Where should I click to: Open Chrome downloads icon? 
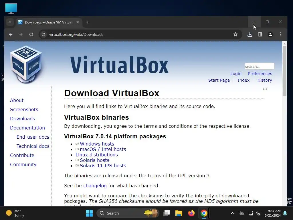pos(250,34)
